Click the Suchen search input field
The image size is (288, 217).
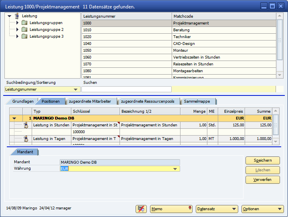(x=126, y=89)
